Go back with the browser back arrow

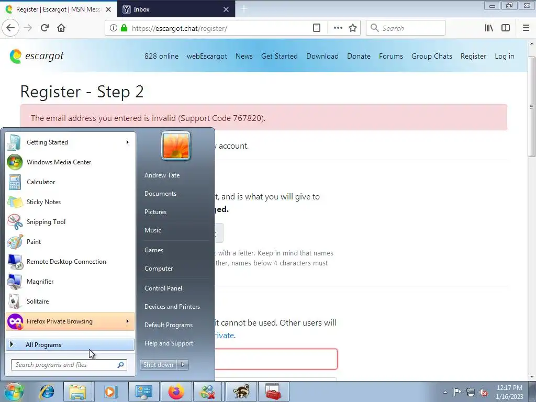point(10,28)
